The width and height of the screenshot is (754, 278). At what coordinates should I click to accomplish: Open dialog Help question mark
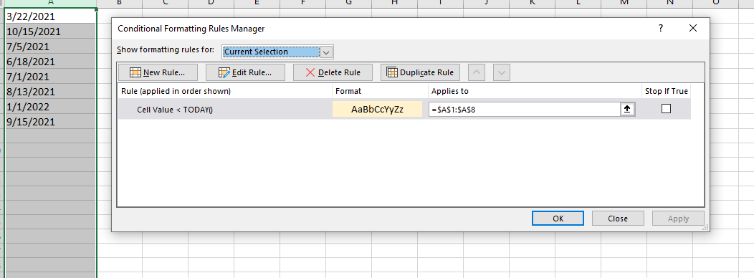click(x=662, y=29)
